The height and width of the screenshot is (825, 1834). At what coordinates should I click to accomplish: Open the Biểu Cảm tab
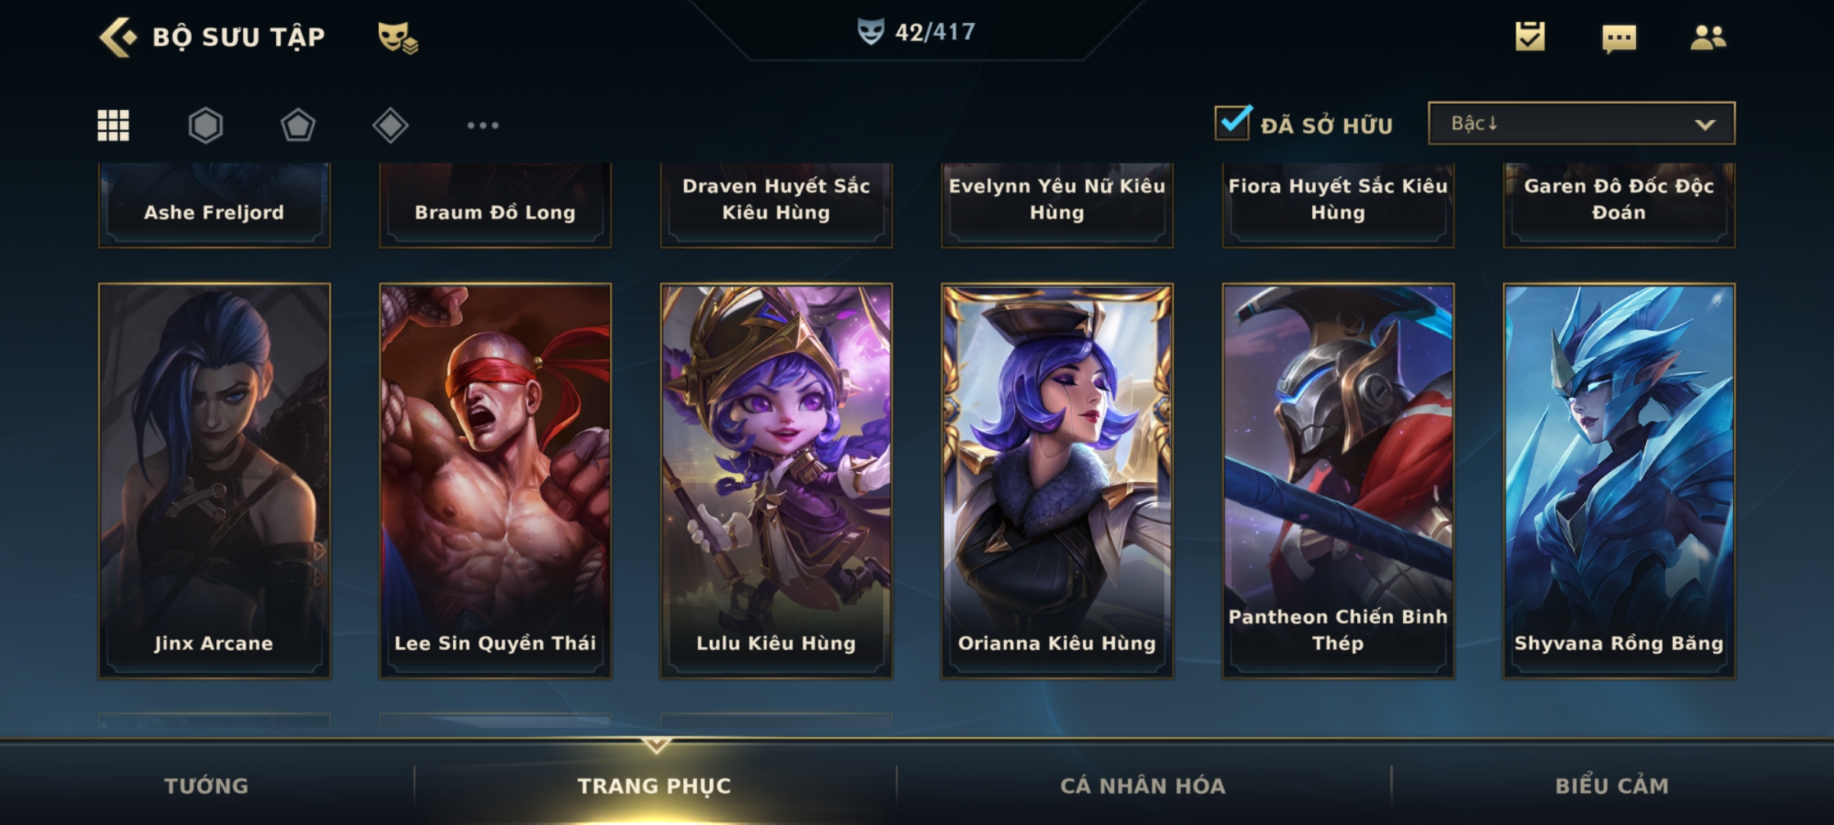click(1612, 785)
